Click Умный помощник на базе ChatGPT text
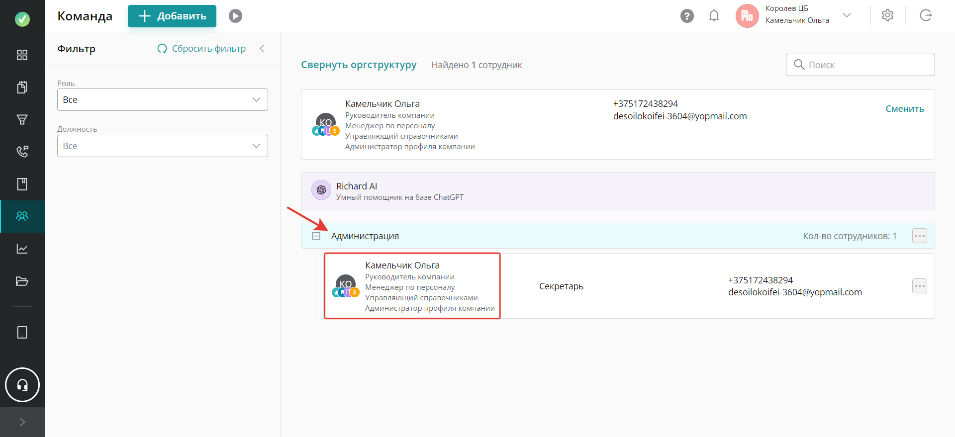Image resolution: width=955 pixels, height=437 pixels. (400, 197)
